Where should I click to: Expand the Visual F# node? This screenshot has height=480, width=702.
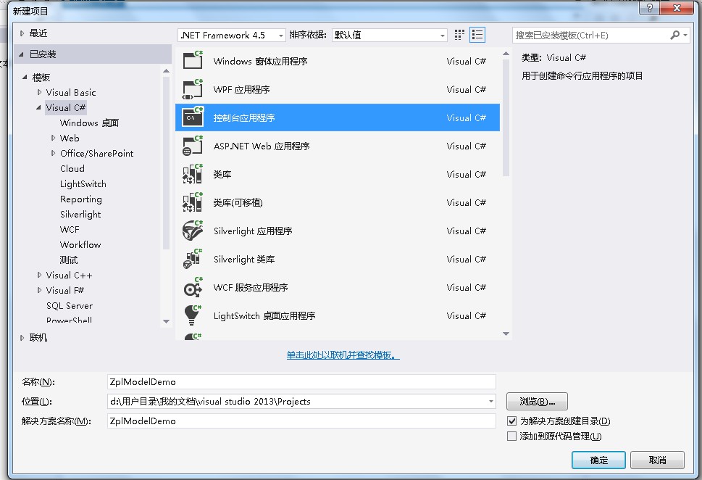coord(39,291)
